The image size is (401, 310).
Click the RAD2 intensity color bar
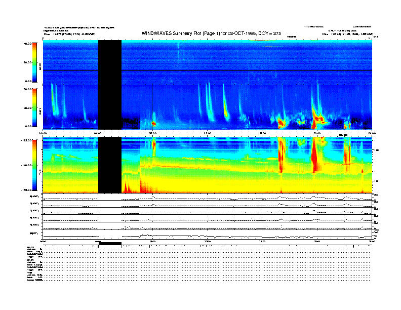pyautogui.click(x=34, y=62)
